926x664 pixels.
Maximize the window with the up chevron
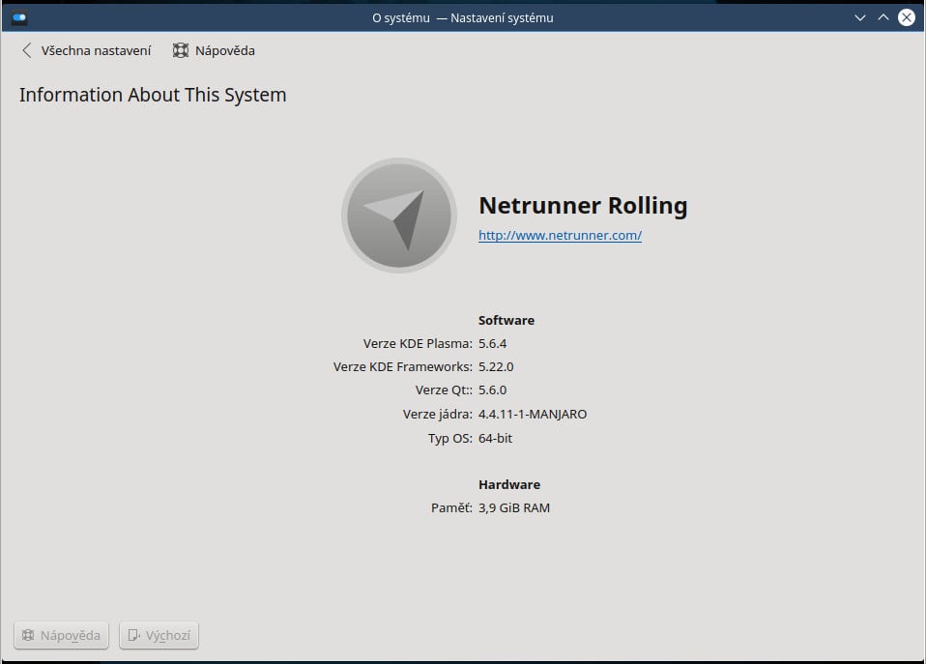point(883,17)
